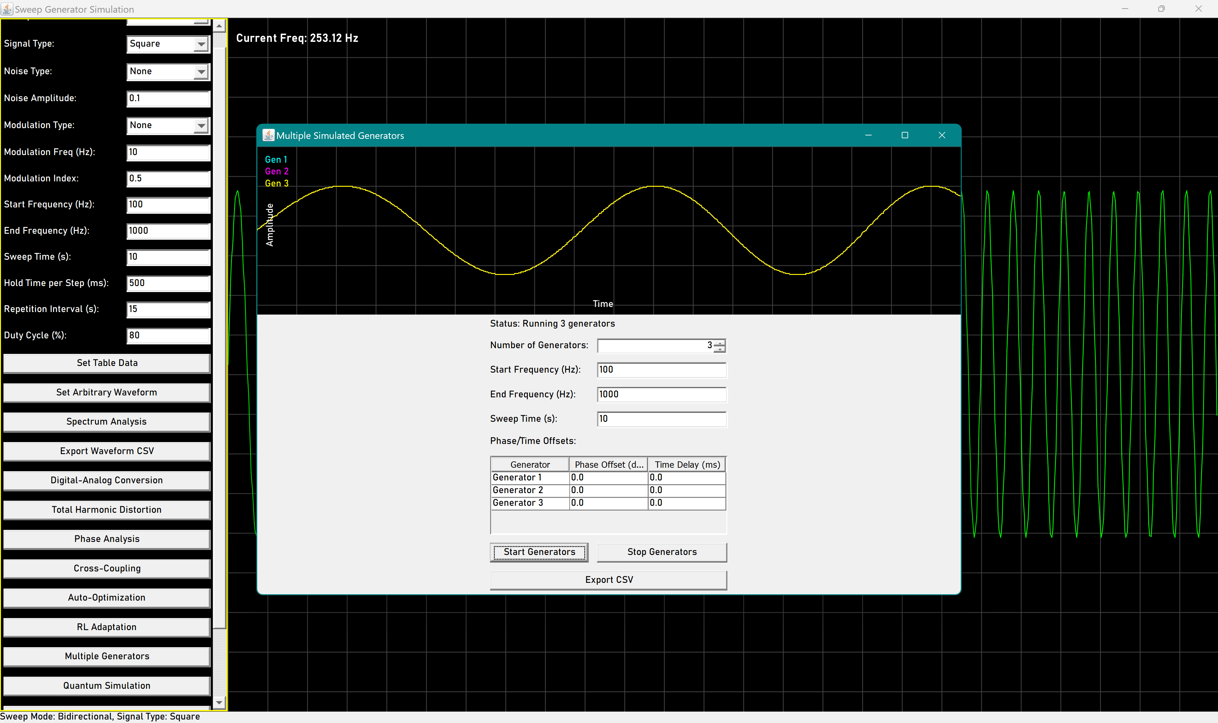Click the Java icon in dialog title bar
1218x723 pixels.
click(x=268, y=135)
